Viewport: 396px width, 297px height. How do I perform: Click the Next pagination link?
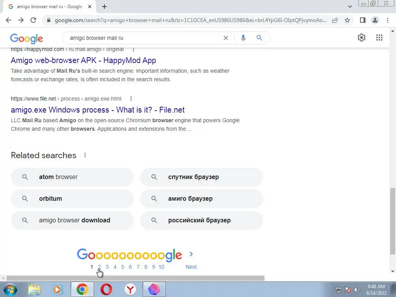tap(191, 267)
